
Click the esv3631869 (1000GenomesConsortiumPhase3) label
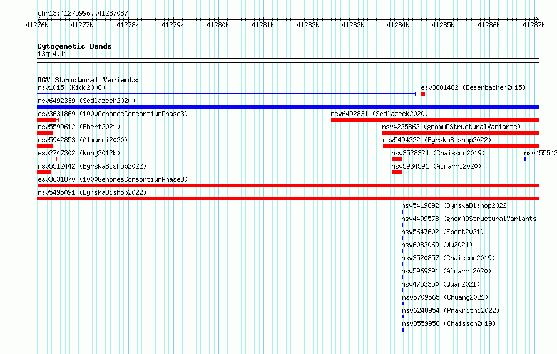pyautogui.click(x=113, y=114)
